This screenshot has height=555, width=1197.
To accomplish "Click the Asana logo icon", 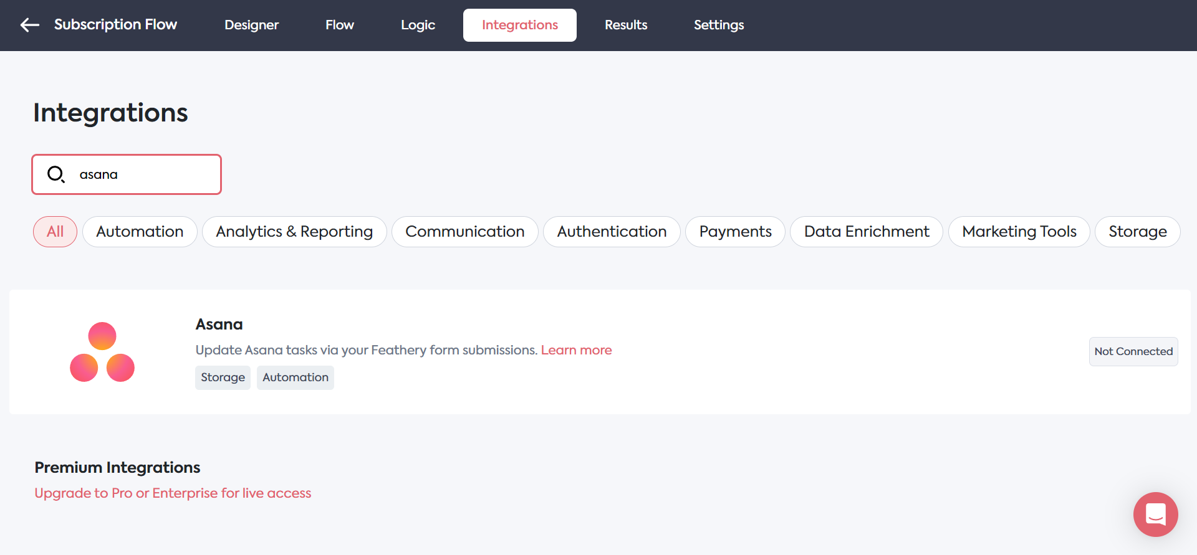I will (x=102, y=352).
